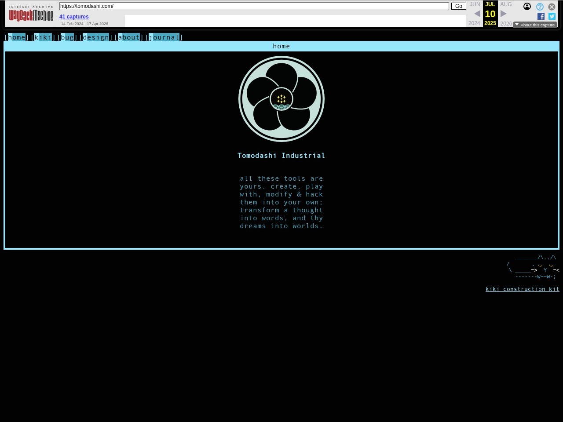Open the kiki navigation tab
Image resolution: width=563 pixels, height=422 pixels.
pos(43,37)
